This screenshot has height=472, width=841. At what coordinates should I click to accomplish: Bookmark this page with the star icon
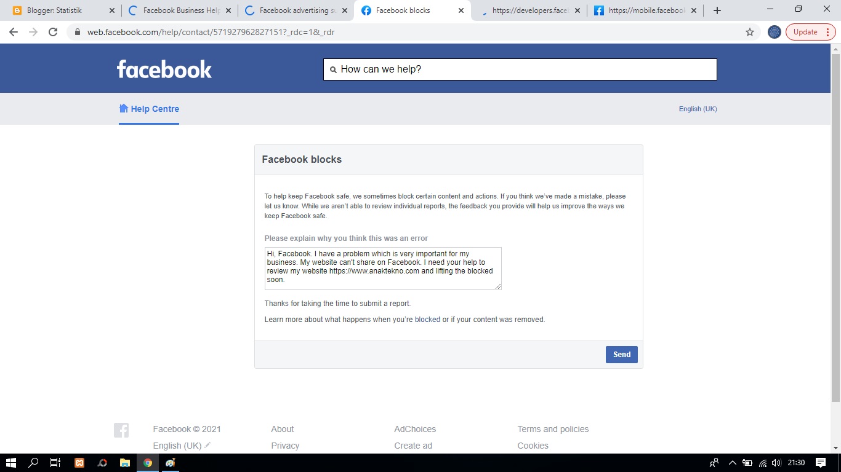(750, 32)
